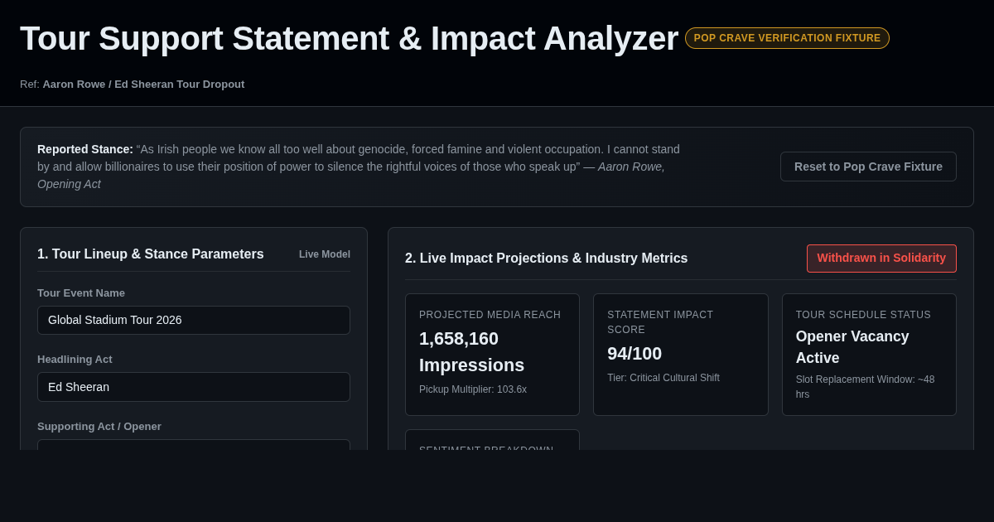Click the Pop Crave Verification Fixture badge
Image resolution: width=994 pixels, height=522 pixels.
click(x=787, y=38)
